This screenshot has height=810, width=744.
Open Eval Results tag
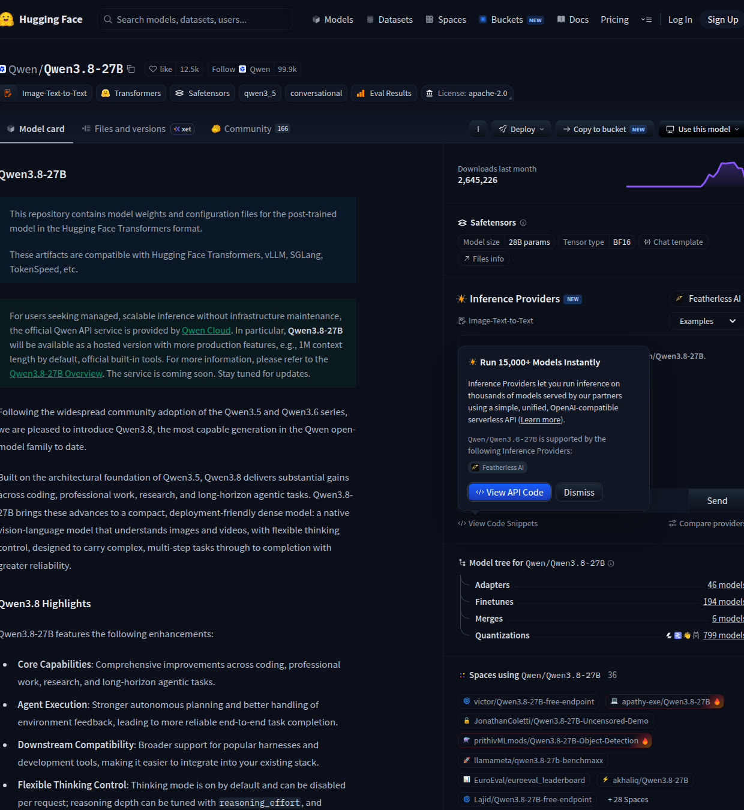(384, 93)
